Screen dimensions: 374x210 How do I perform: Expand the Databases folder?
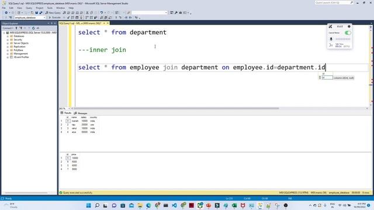coord(8,36)
